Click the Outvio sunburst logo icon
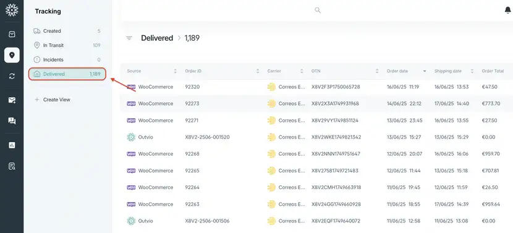 click(12, 10)
